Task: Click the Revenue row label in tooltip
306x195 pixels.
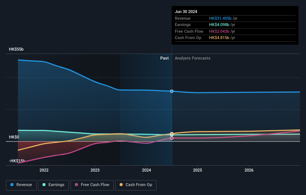Action: click(x=183, y=18)
